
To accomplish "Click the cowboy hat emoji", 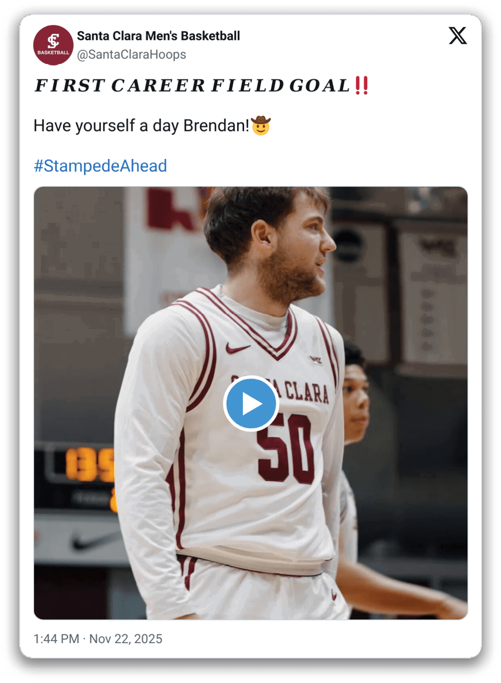I will 261,125.
